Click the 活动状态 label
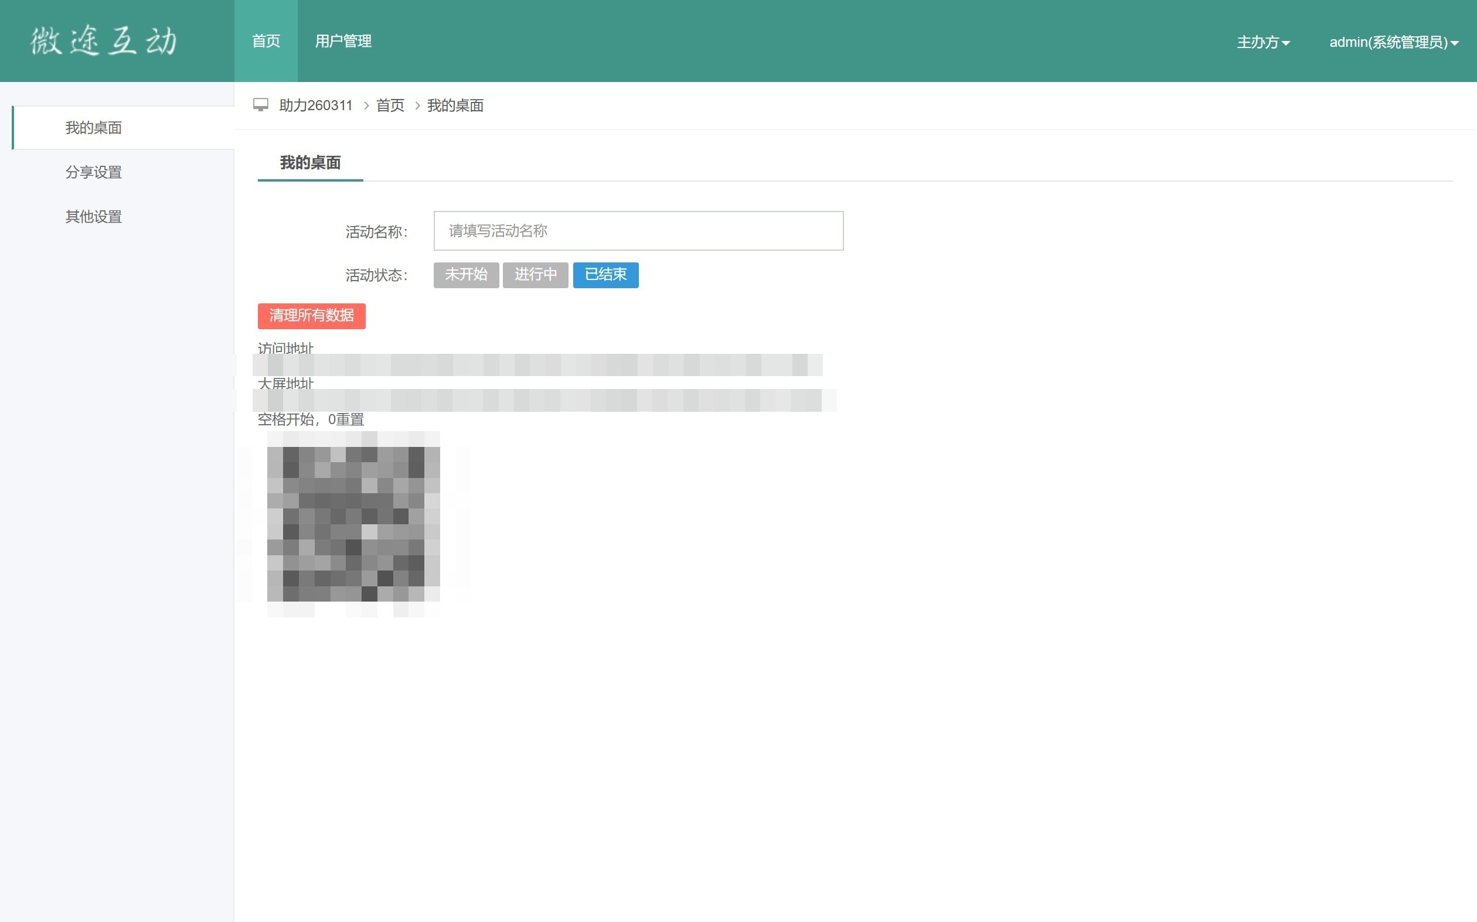Viewport: 1477px width, 922px height. tap(376, 276)
